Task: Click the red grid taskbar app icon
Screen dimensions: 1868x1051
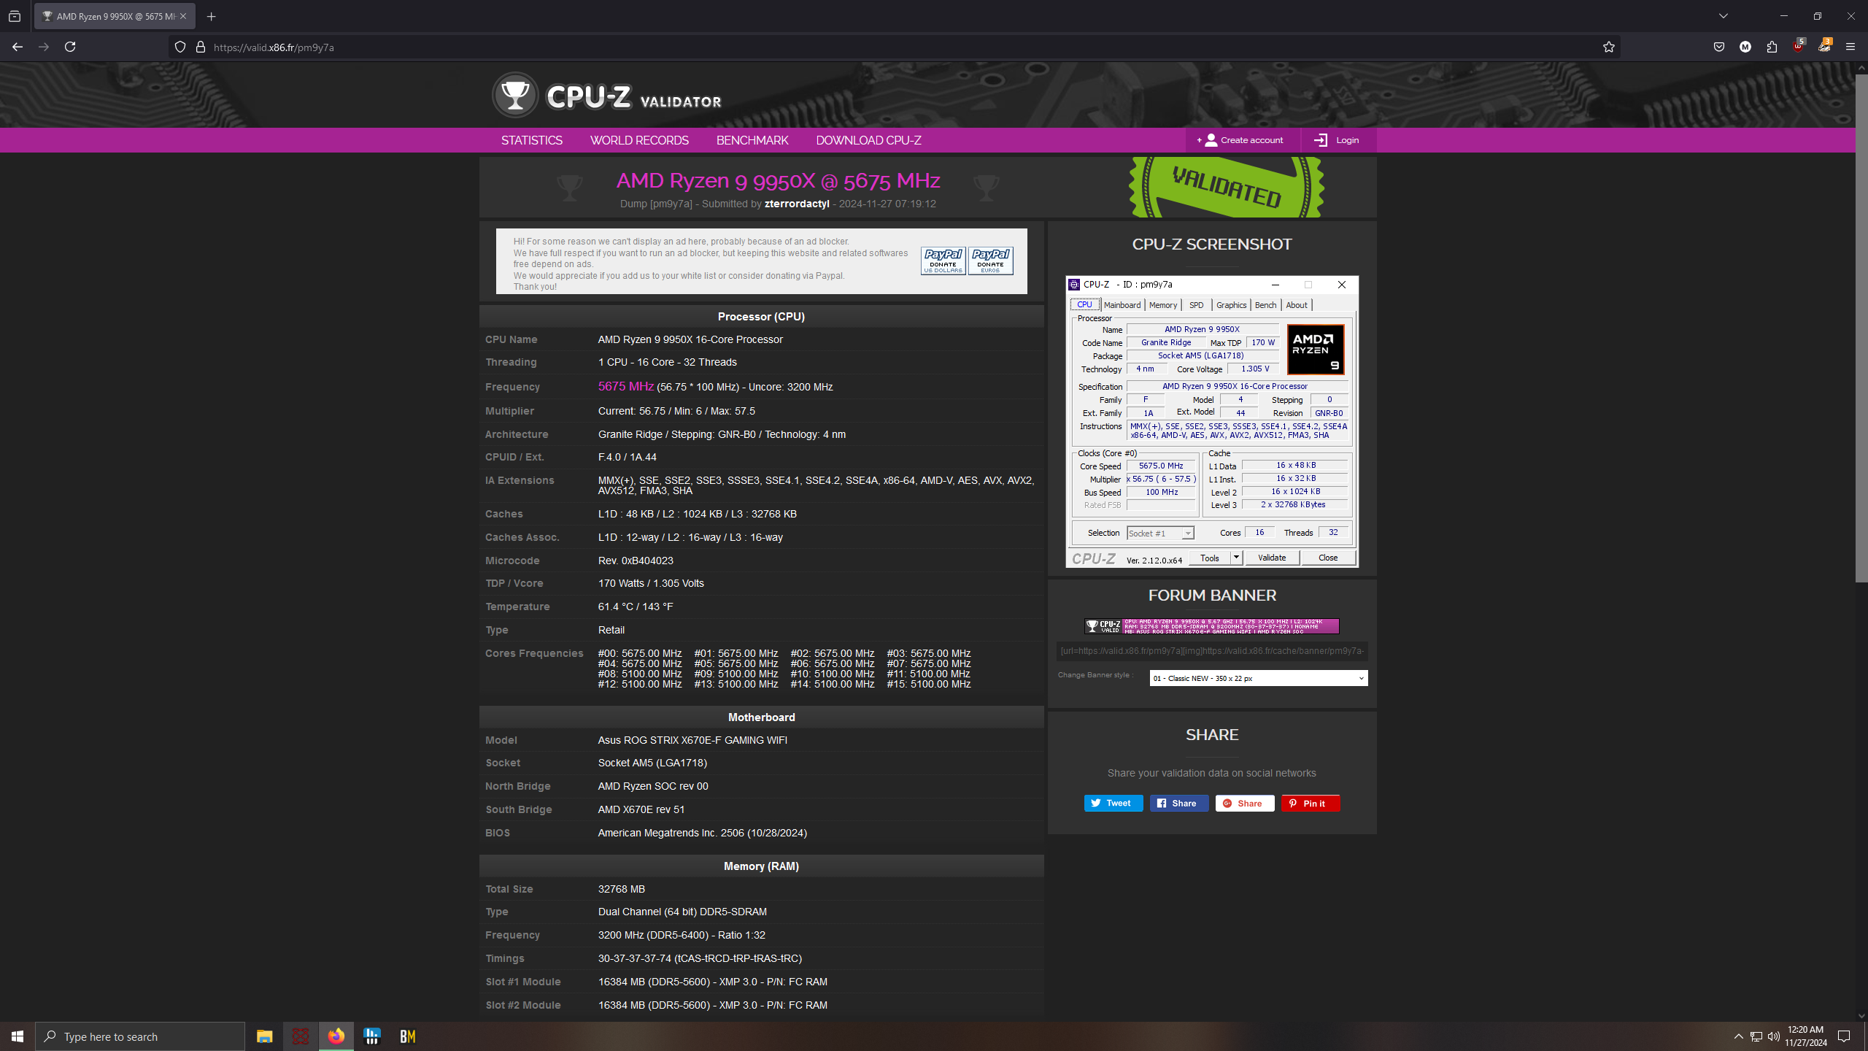Action: tap(301, 1036)
